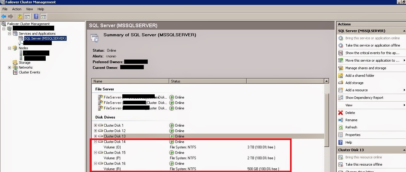Collapse the SQL Server (MSSQLSERVER) actions section
Image resolution: width=406 pixels, height=172 pixels.
[404, 31]
